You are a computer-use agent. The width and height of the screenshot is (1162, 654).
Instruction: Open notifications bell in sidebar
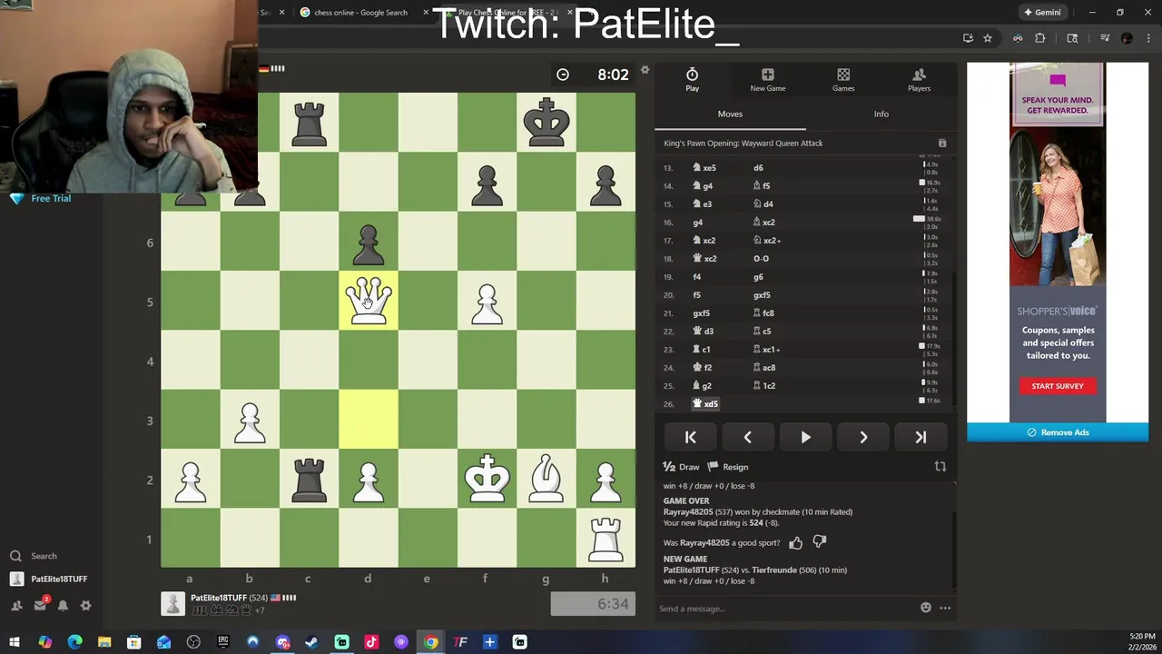(x=63, y=605)
